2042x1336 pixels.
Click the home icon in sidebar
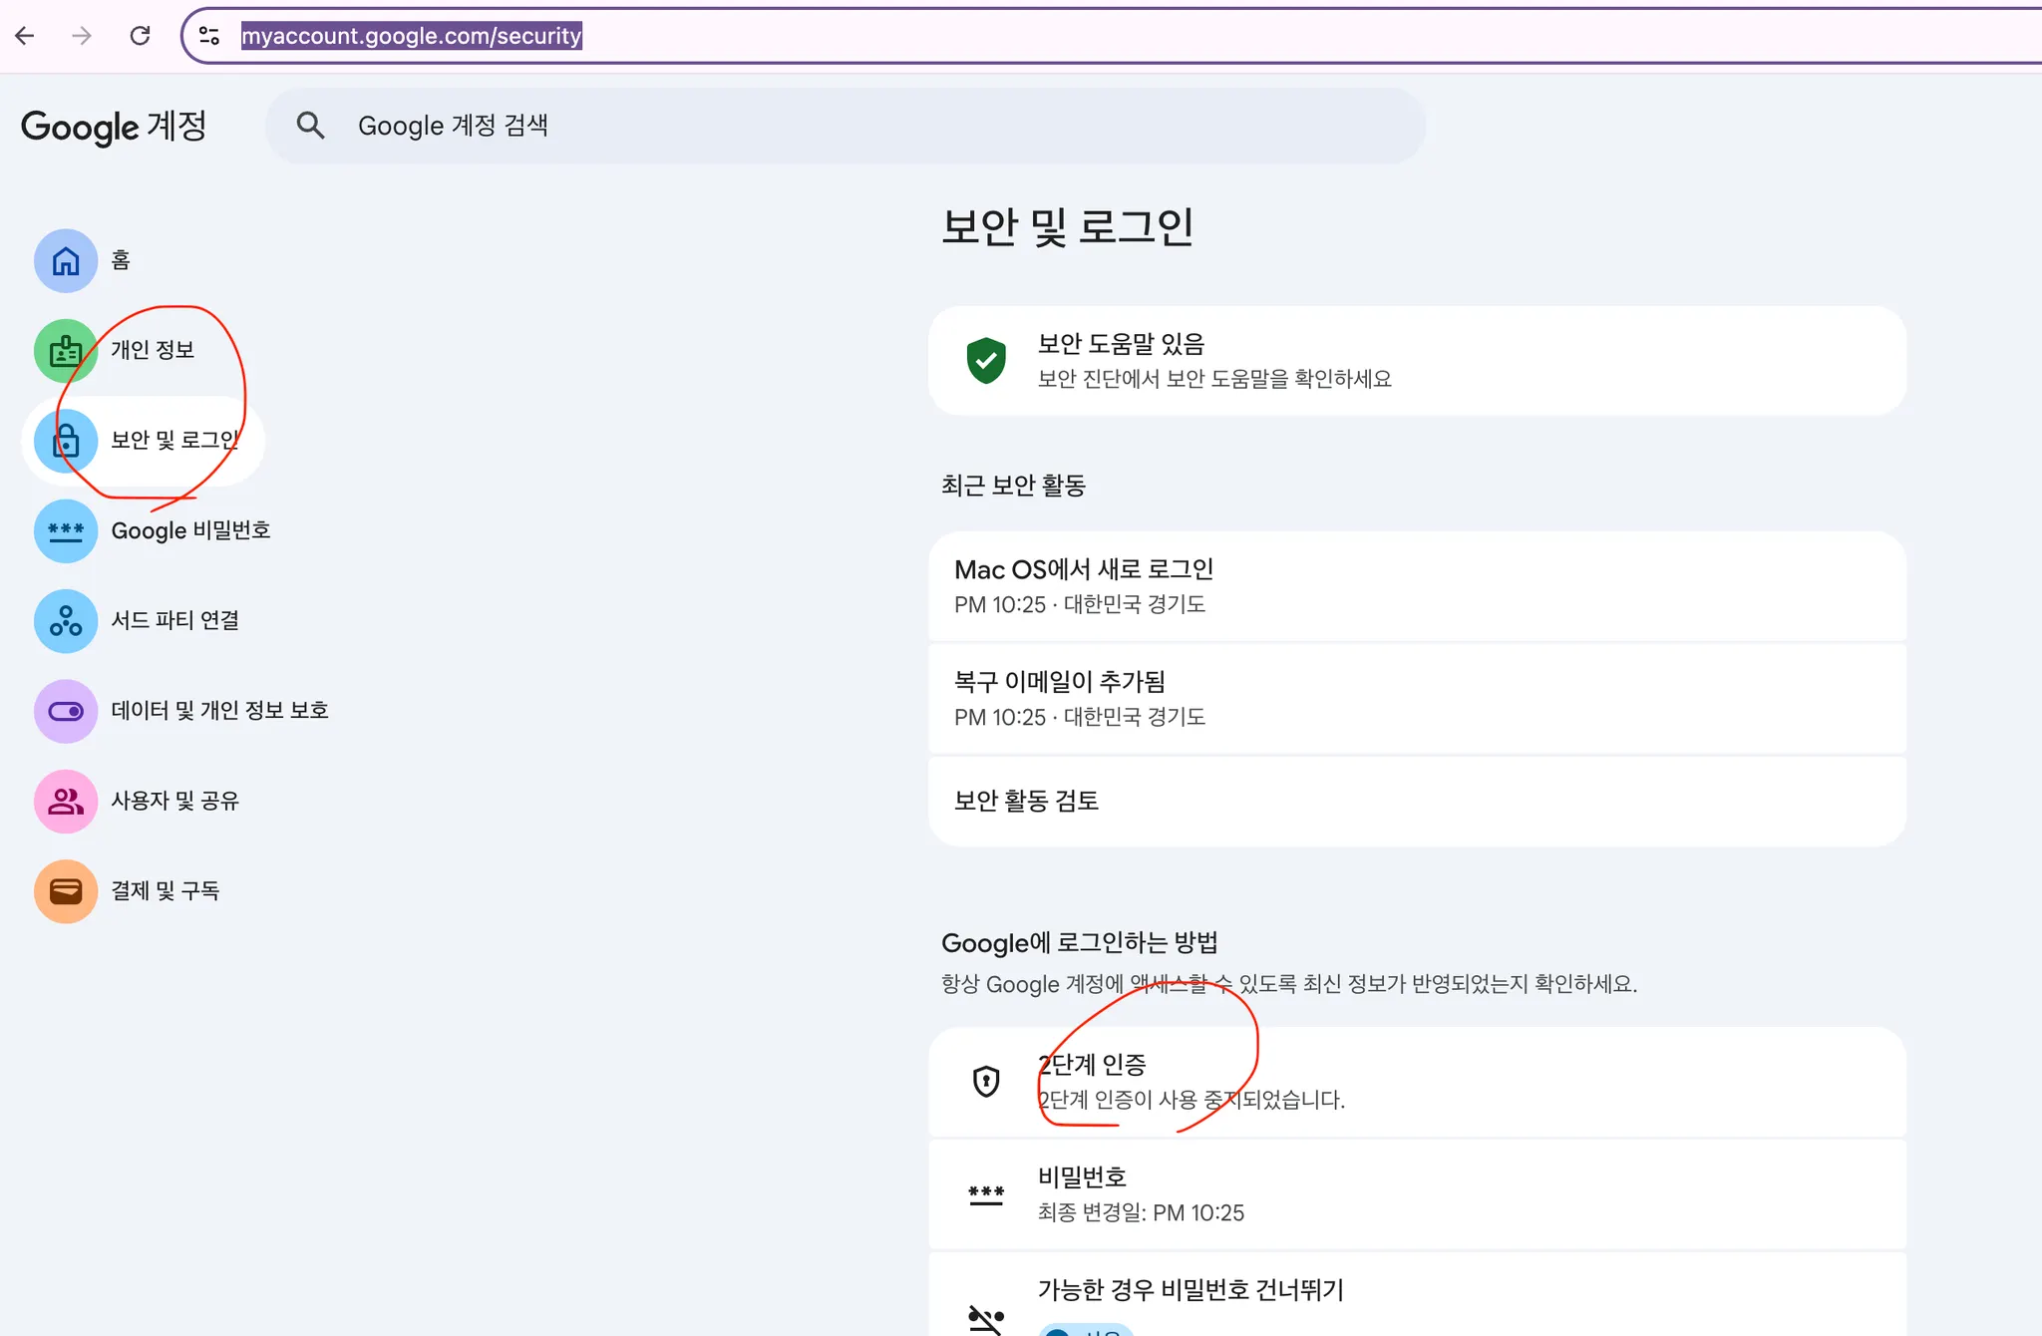(x=66, y=261)
